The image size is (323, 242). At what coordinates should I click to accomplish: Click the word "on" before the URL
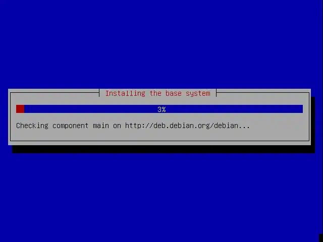pos(117,126)
